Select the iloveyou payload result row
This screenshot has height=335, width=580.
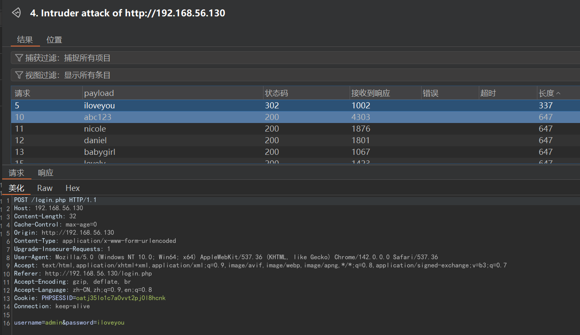coord(99,105)
